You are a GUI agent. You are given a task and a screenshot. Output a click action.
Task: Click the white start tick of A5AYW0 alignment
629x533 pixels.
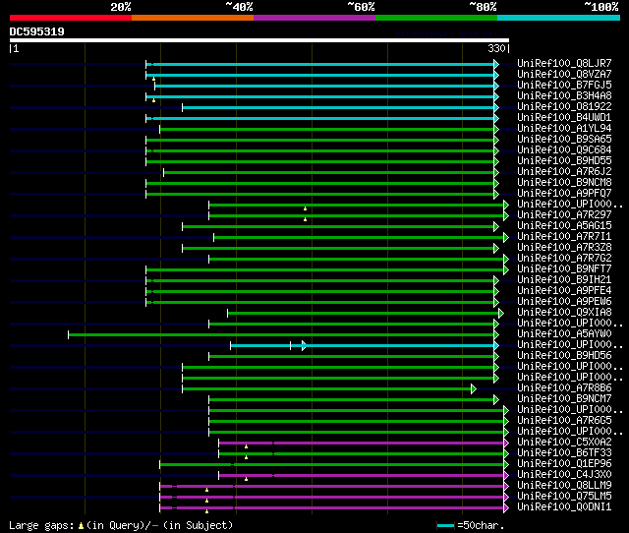coord(69,334)
